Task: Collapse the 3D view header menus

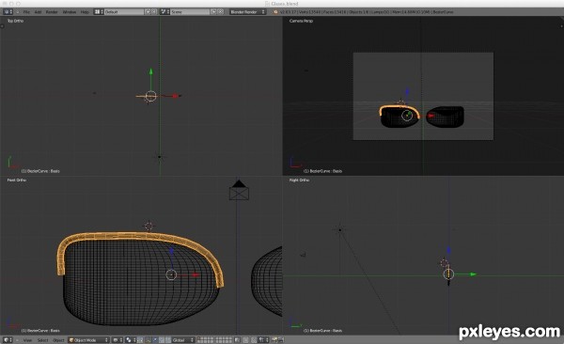Action: point(17,340)
